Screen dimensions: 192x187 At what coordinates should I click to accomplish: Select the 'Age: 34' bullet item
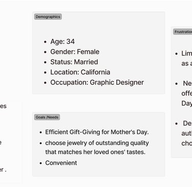[62, 41]
